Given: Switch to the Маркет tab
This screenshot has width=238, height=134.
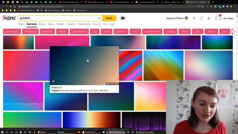Looking at the screenshot, I should (x=60, y=24).
